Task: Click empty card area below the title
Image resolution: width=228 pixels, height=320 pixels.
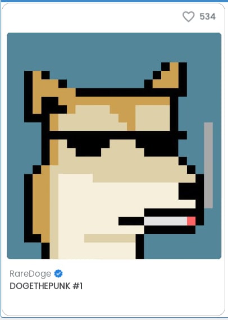Action: point(113,303)
